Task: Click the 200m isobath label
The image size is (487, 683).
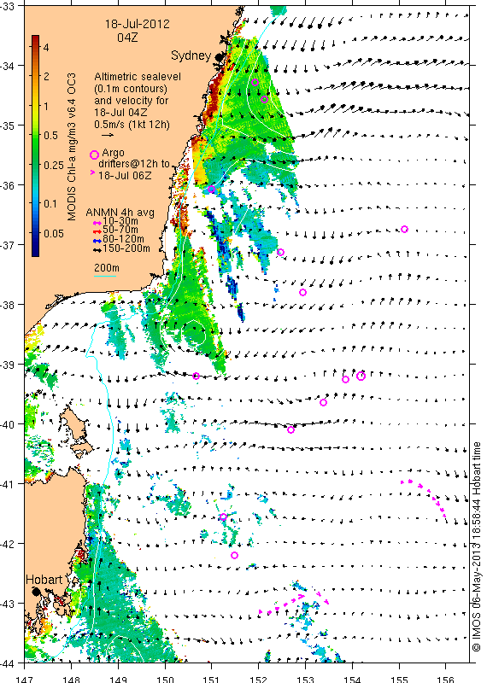Action: point(107,268)
